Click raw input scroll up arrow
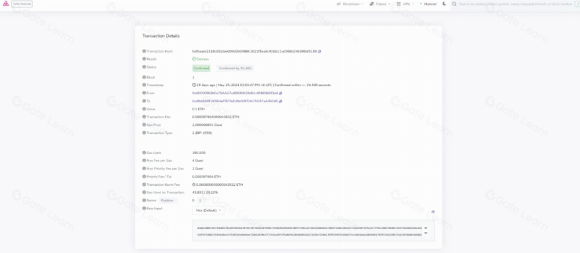 click(426, 228)
